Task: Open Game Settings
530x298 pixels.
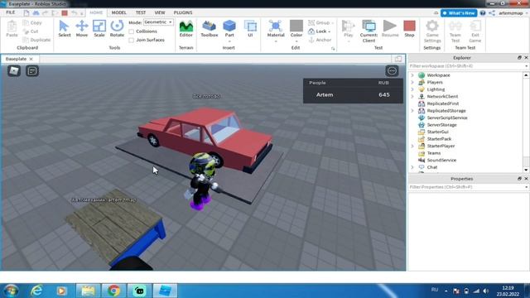Action: point(432,31)
